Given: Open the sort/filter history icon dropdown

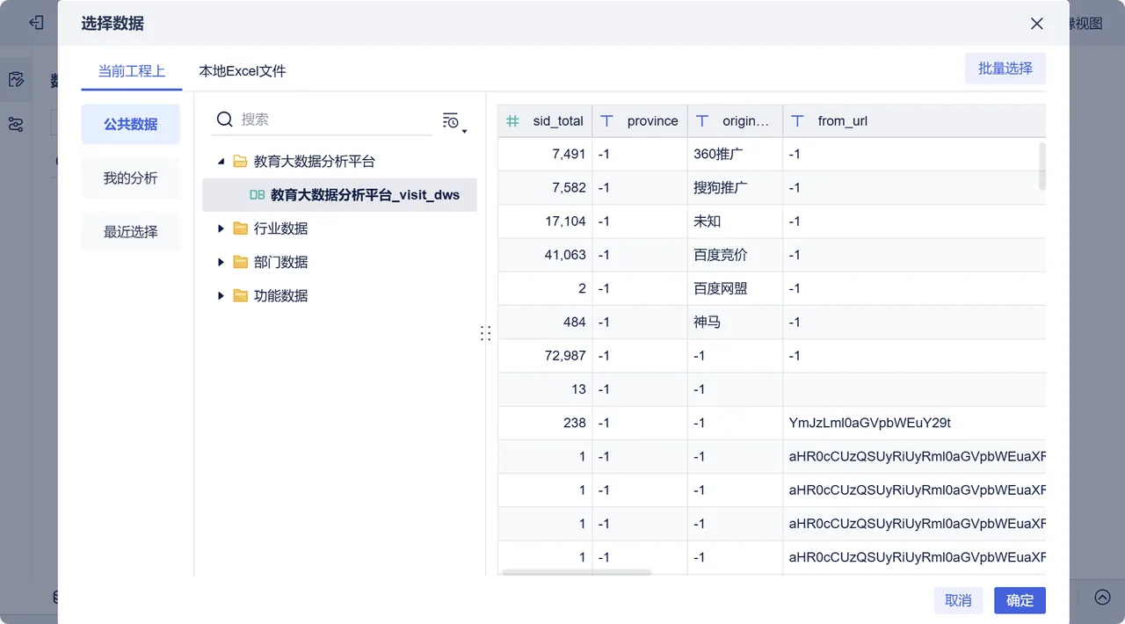Looking at the screenshot, I should [x=454, y=121].
